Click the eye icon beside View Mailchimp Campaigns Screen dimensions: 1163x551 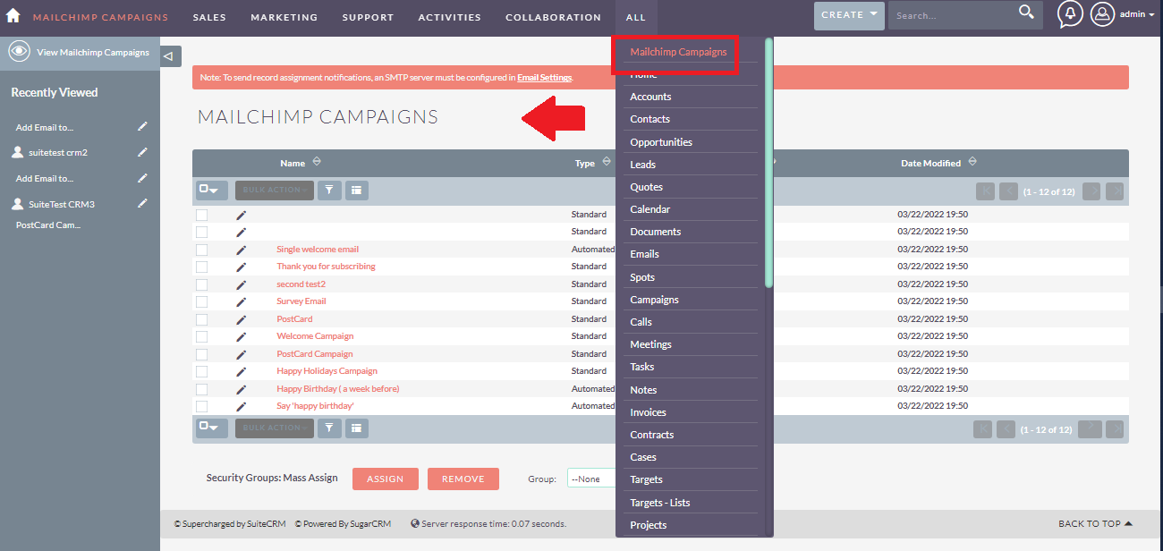[x=19, y=52]
